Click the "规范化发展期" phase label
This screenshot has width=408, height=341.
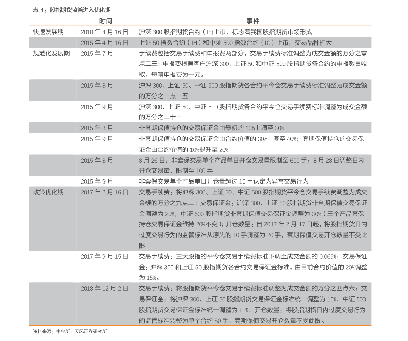51,54
